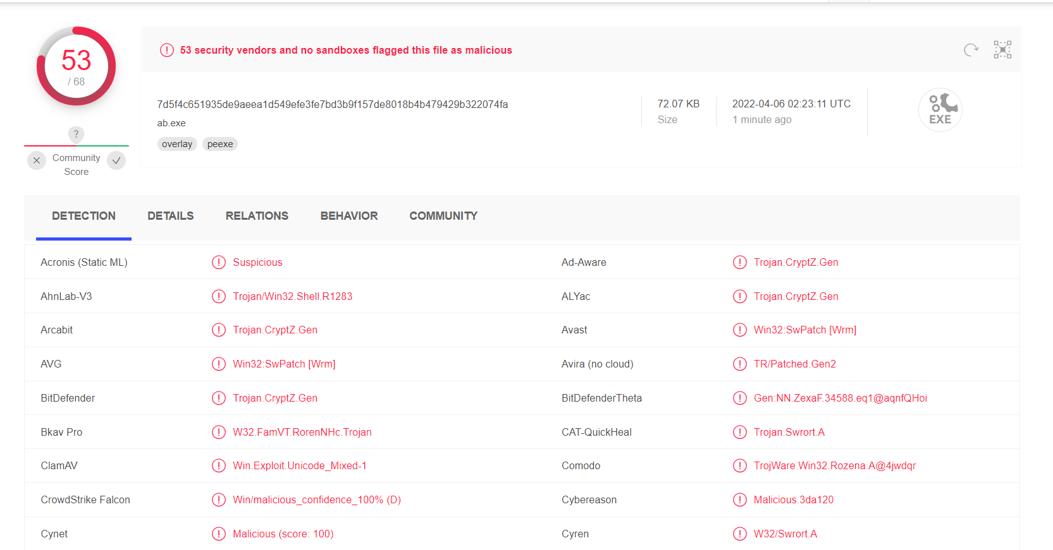Viewport: 1053px width, 550px height.
Task: Vote file as malicious with X icon
Action: (x=37, y=160)
